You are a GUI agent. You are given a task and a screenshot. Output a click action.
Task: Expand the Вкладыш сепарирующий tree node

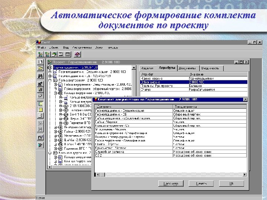pyautogui.click(x=55, y=127)
